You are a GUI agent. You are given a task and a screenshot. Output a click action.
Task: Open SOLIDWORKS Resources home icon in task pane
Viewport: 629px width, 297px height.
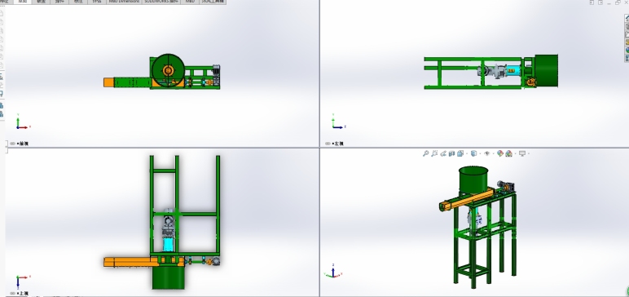coord(627,18)
